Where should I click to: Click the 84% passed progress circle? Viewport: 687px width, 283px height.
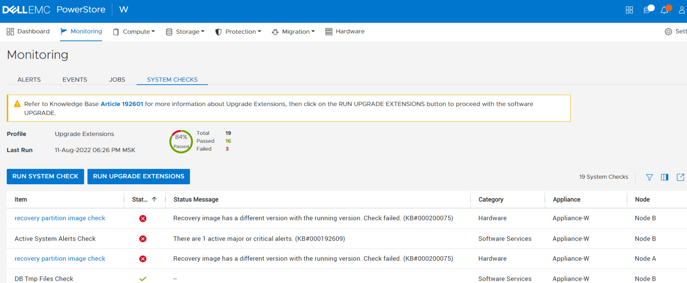181,141
